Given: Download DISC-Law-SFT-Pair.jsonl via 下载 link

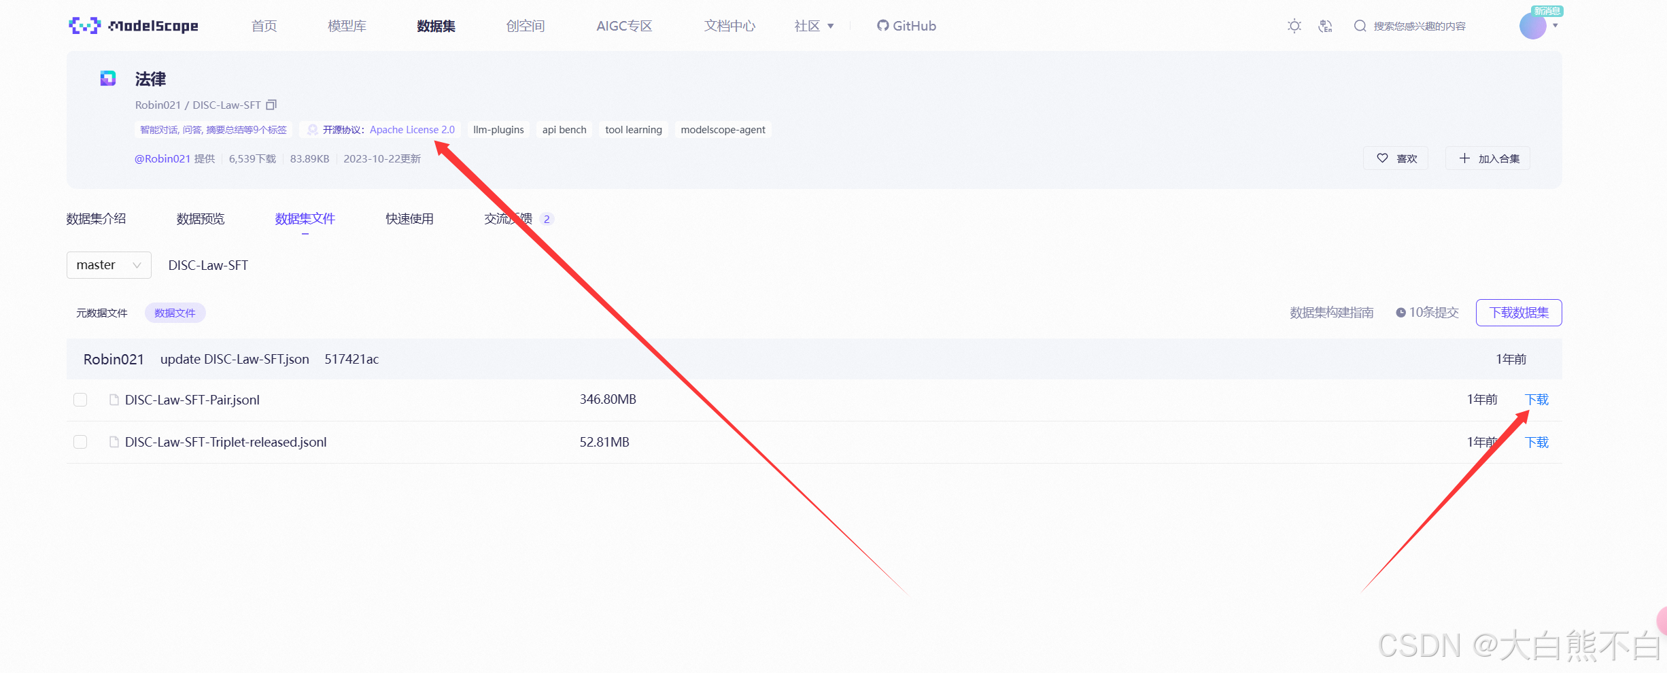Looking at the screenshot, I should tap(1536, 400).
